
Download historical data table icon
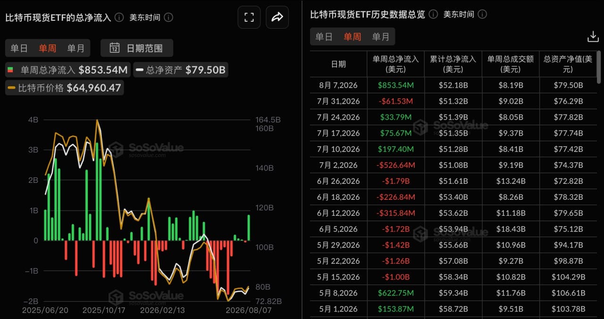click(x=593, y=37)
